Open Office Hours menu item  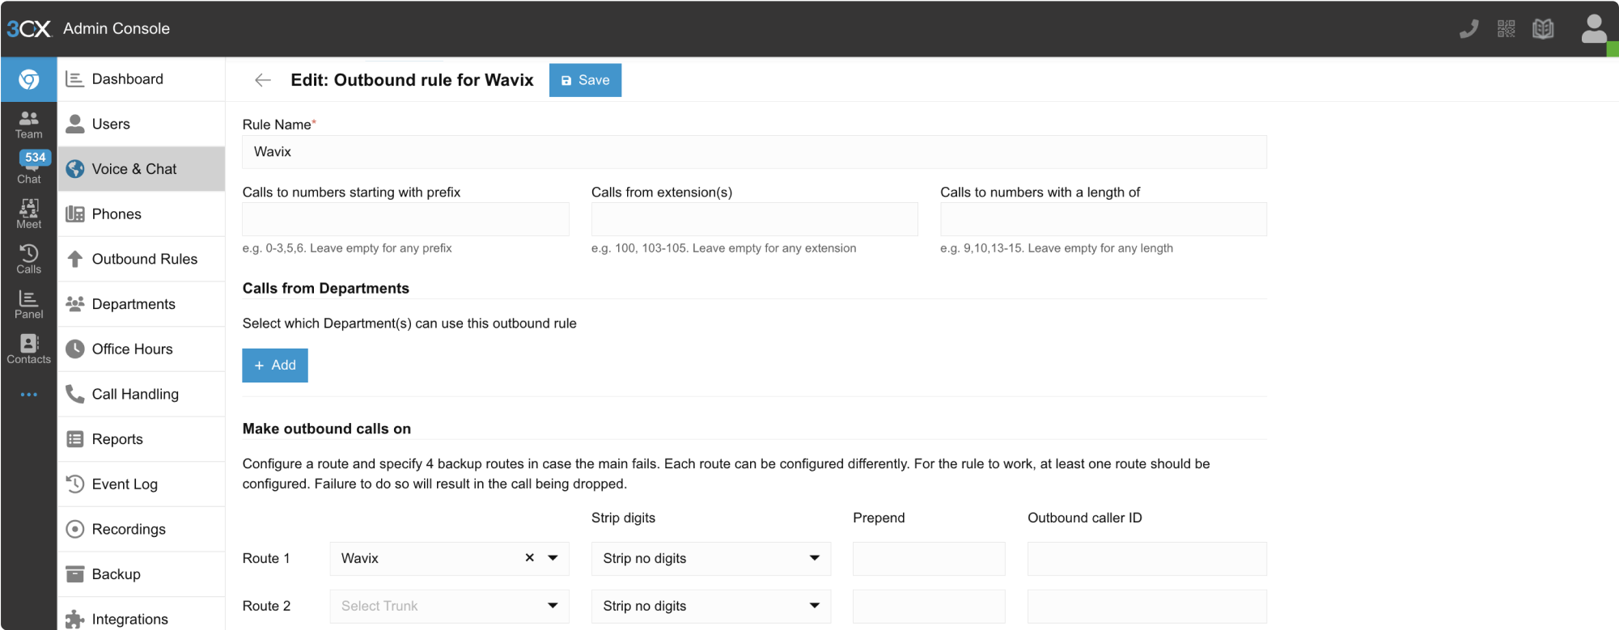(141, 349)
